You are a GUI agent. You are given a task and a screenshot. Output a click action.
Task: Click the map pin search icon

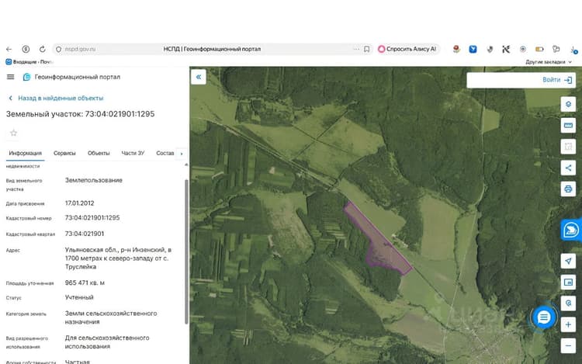click(x=568, y=303)
